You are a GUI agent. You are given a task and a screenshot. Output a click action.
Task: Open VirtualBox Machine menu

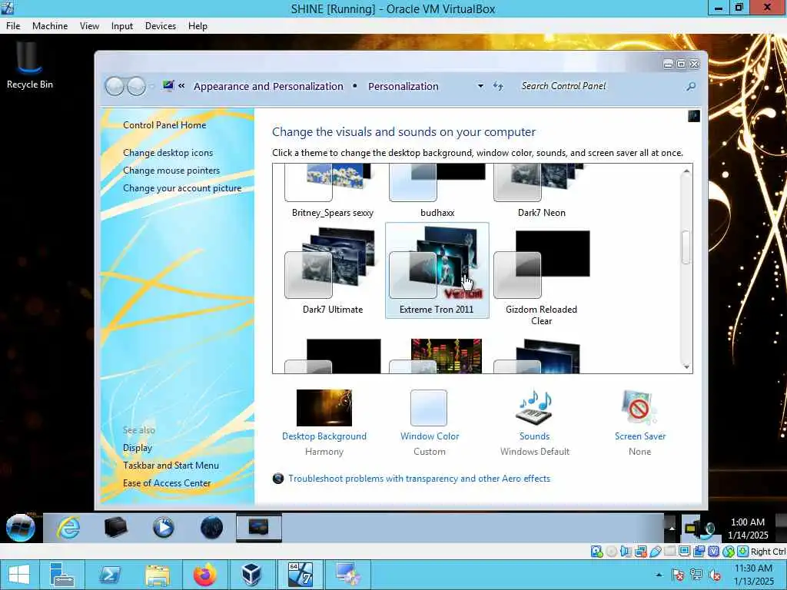pos(50,26)
